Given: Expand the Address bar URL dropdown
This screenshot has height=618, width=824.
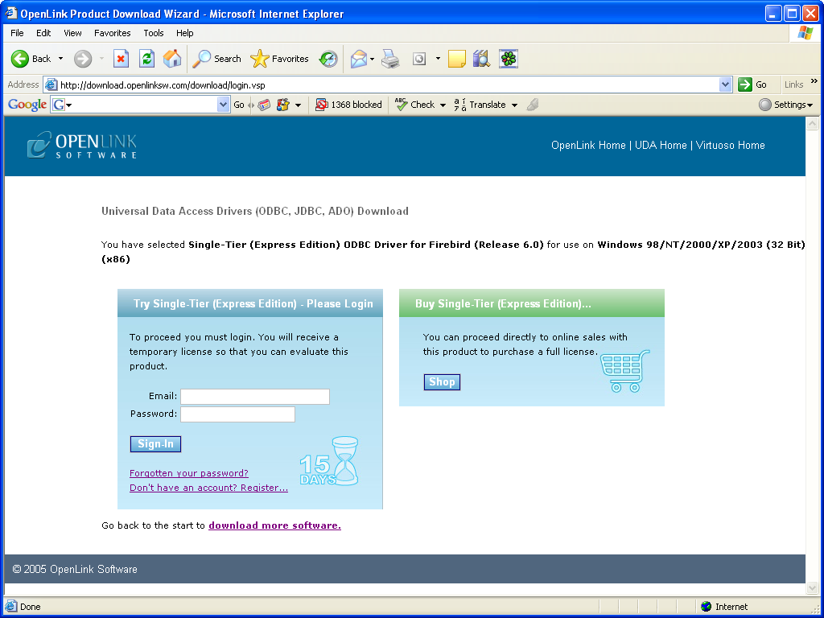Looking at the screenshot, I should click(725, 84).
